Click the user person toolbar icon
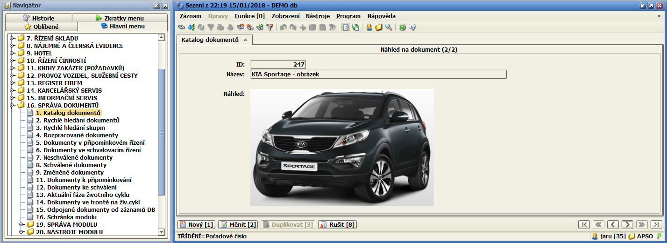 (369, 27)
